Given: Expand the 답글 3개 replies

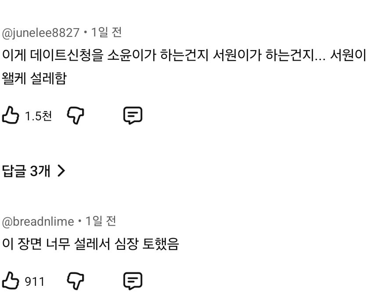Looking at the screenshot, I should [34, 171].
